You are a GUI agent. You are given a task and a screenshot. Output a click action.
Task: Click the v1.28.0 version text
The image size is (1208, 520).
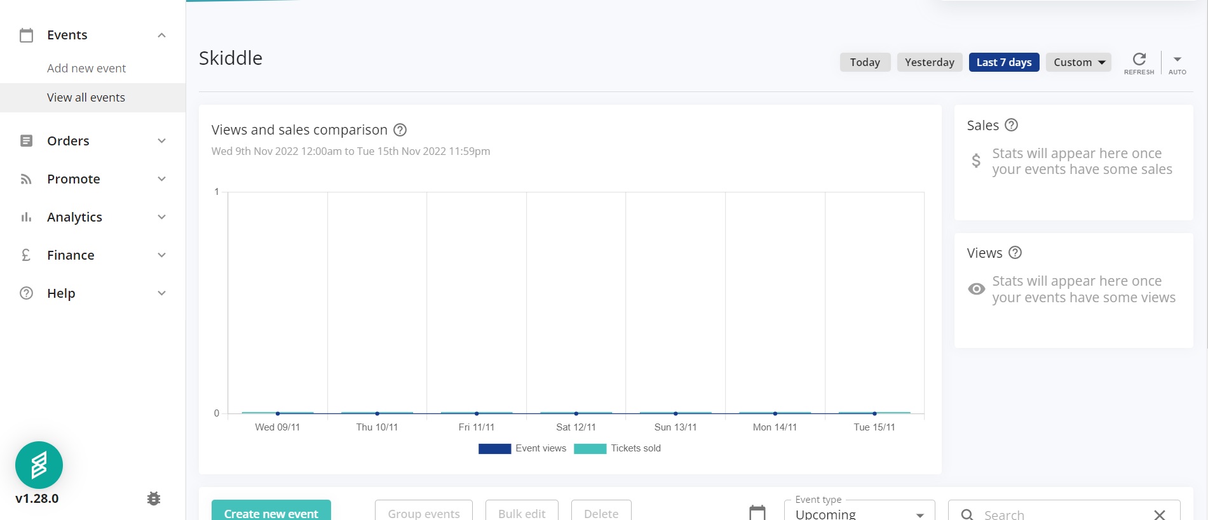(37, 498)
